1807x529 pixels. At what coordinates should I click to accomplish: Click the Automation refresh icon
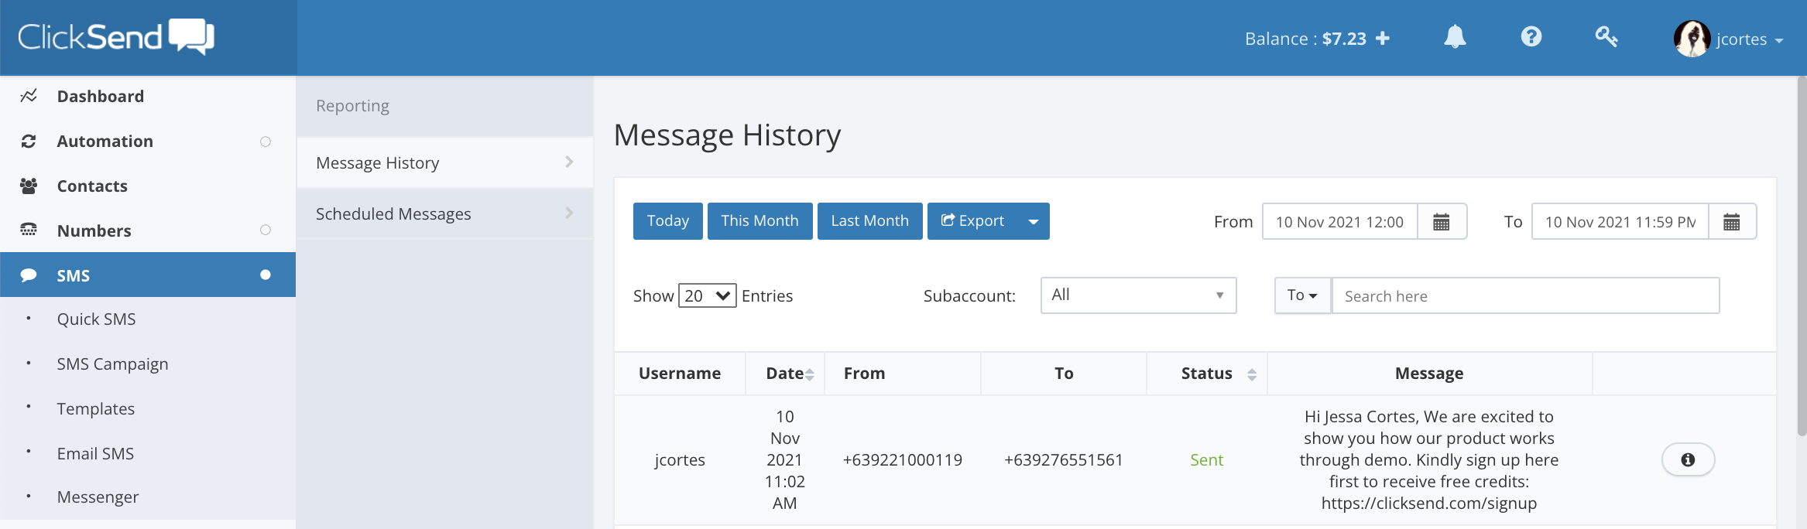(x=29, y=141)
